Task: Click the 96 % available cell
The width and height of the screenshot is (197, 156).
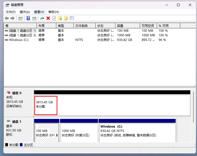Action: pos(162,40)
